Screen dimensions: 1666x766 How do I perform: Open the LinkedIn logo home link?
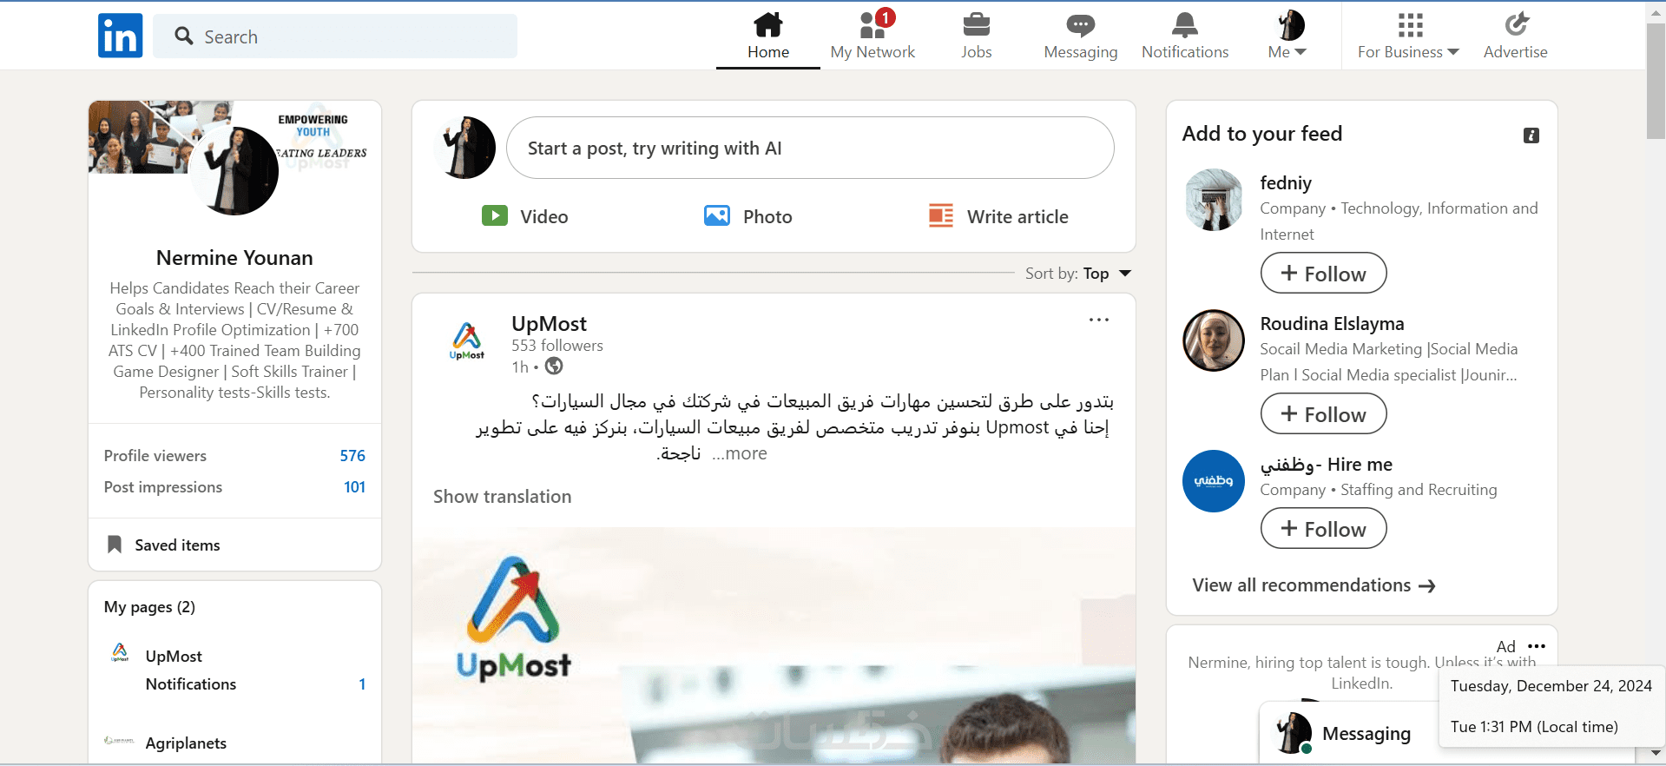(x=120, y=36)
